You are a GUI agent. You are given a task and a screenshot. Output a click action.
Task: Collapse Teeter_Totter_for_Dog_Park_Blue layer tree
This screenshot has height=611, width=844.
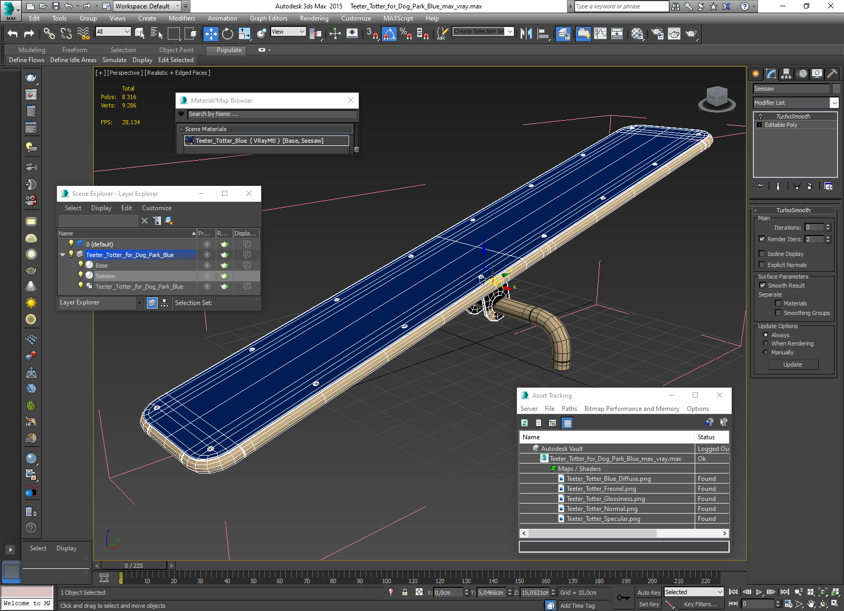pos(63,255)
